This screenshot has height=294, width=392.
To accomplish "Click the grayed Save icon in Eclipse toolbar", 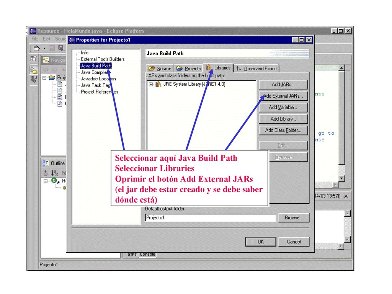I will tap(52, 48).
